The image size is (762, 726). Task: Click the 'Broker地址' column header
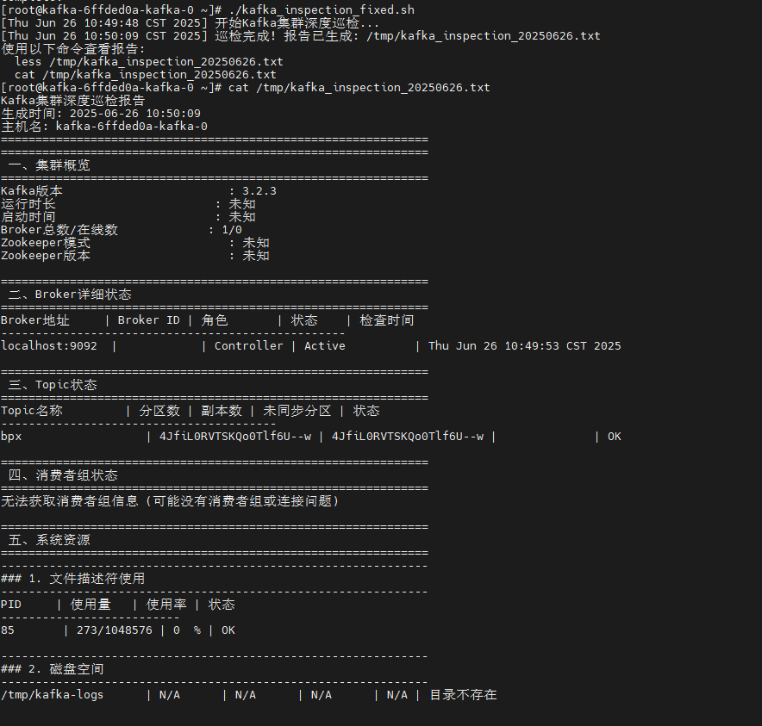tap(35, 320)
